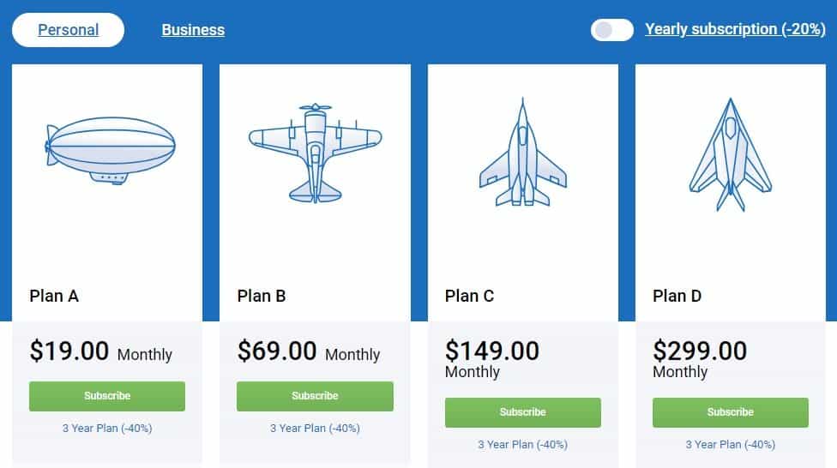Image resolution: width=837 pixels, height=468 pixels.
Task: Subscribe to Plan A
Action: (x=107, y=396)
